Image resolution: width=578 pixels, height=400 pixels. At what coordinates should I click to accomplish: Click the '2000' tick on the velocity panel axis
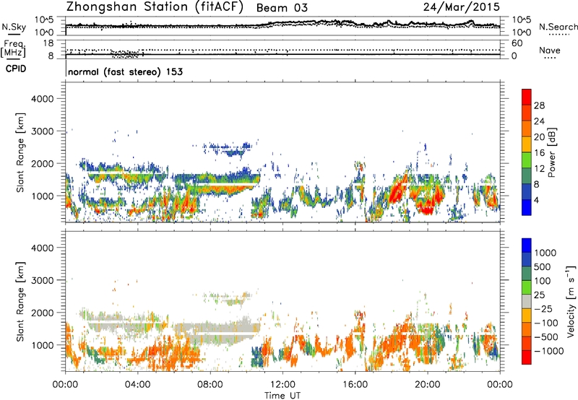43,313
